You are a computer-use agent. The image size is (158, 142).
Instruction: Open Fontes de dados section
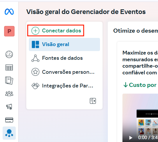point(64,58)
